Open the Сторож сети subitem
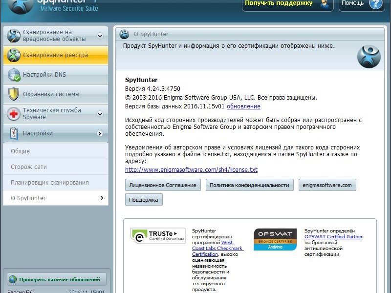Image resolution: width=391 pixels, height=293 pixels. click(56, 167)
